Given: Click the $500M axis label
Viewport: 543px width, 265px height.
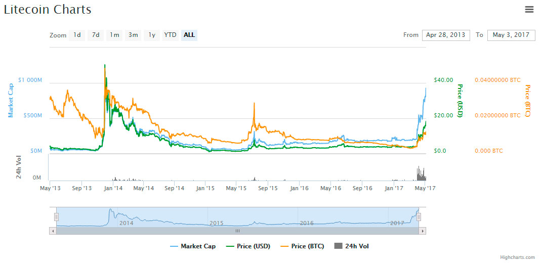Looking at the screenshot, I should tap(32, 115).
